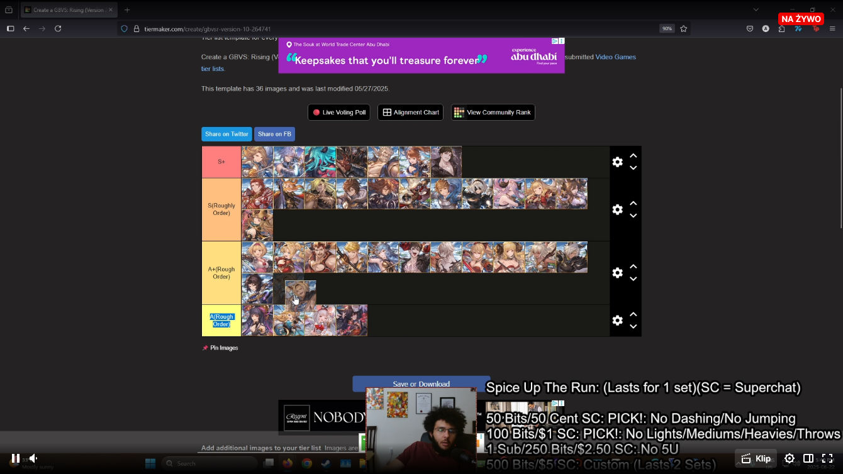Open a new browser tab
This screenshot has height=474, width=843.
tap(127, 10)
